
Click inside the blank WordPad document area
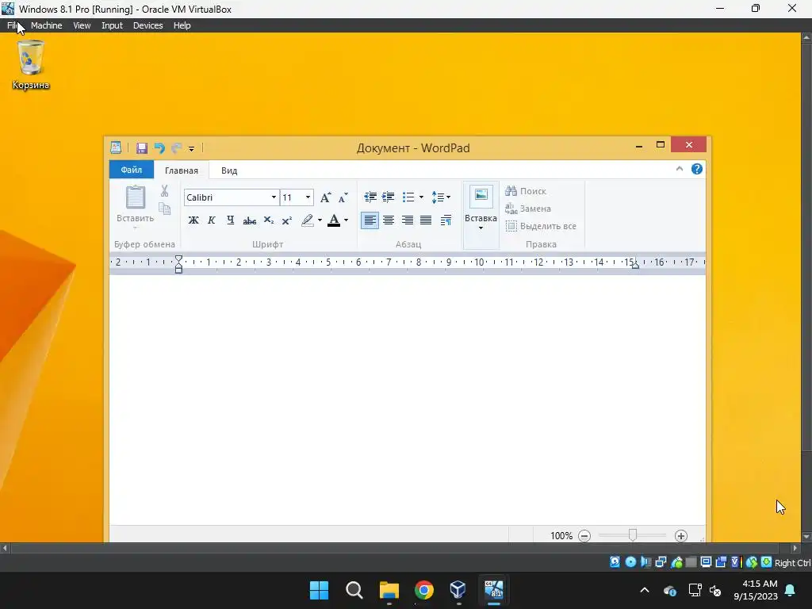tap(407, 400)
